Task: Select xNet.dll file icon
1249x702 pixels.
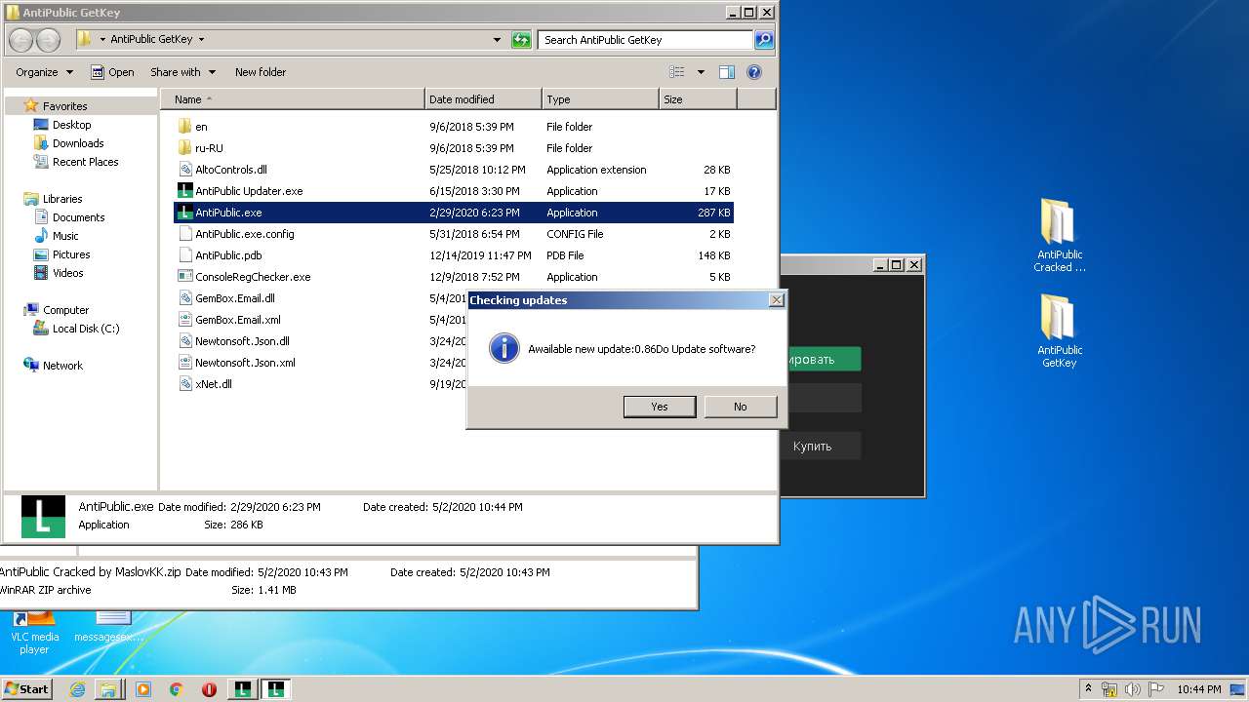Action: point(185,384)
